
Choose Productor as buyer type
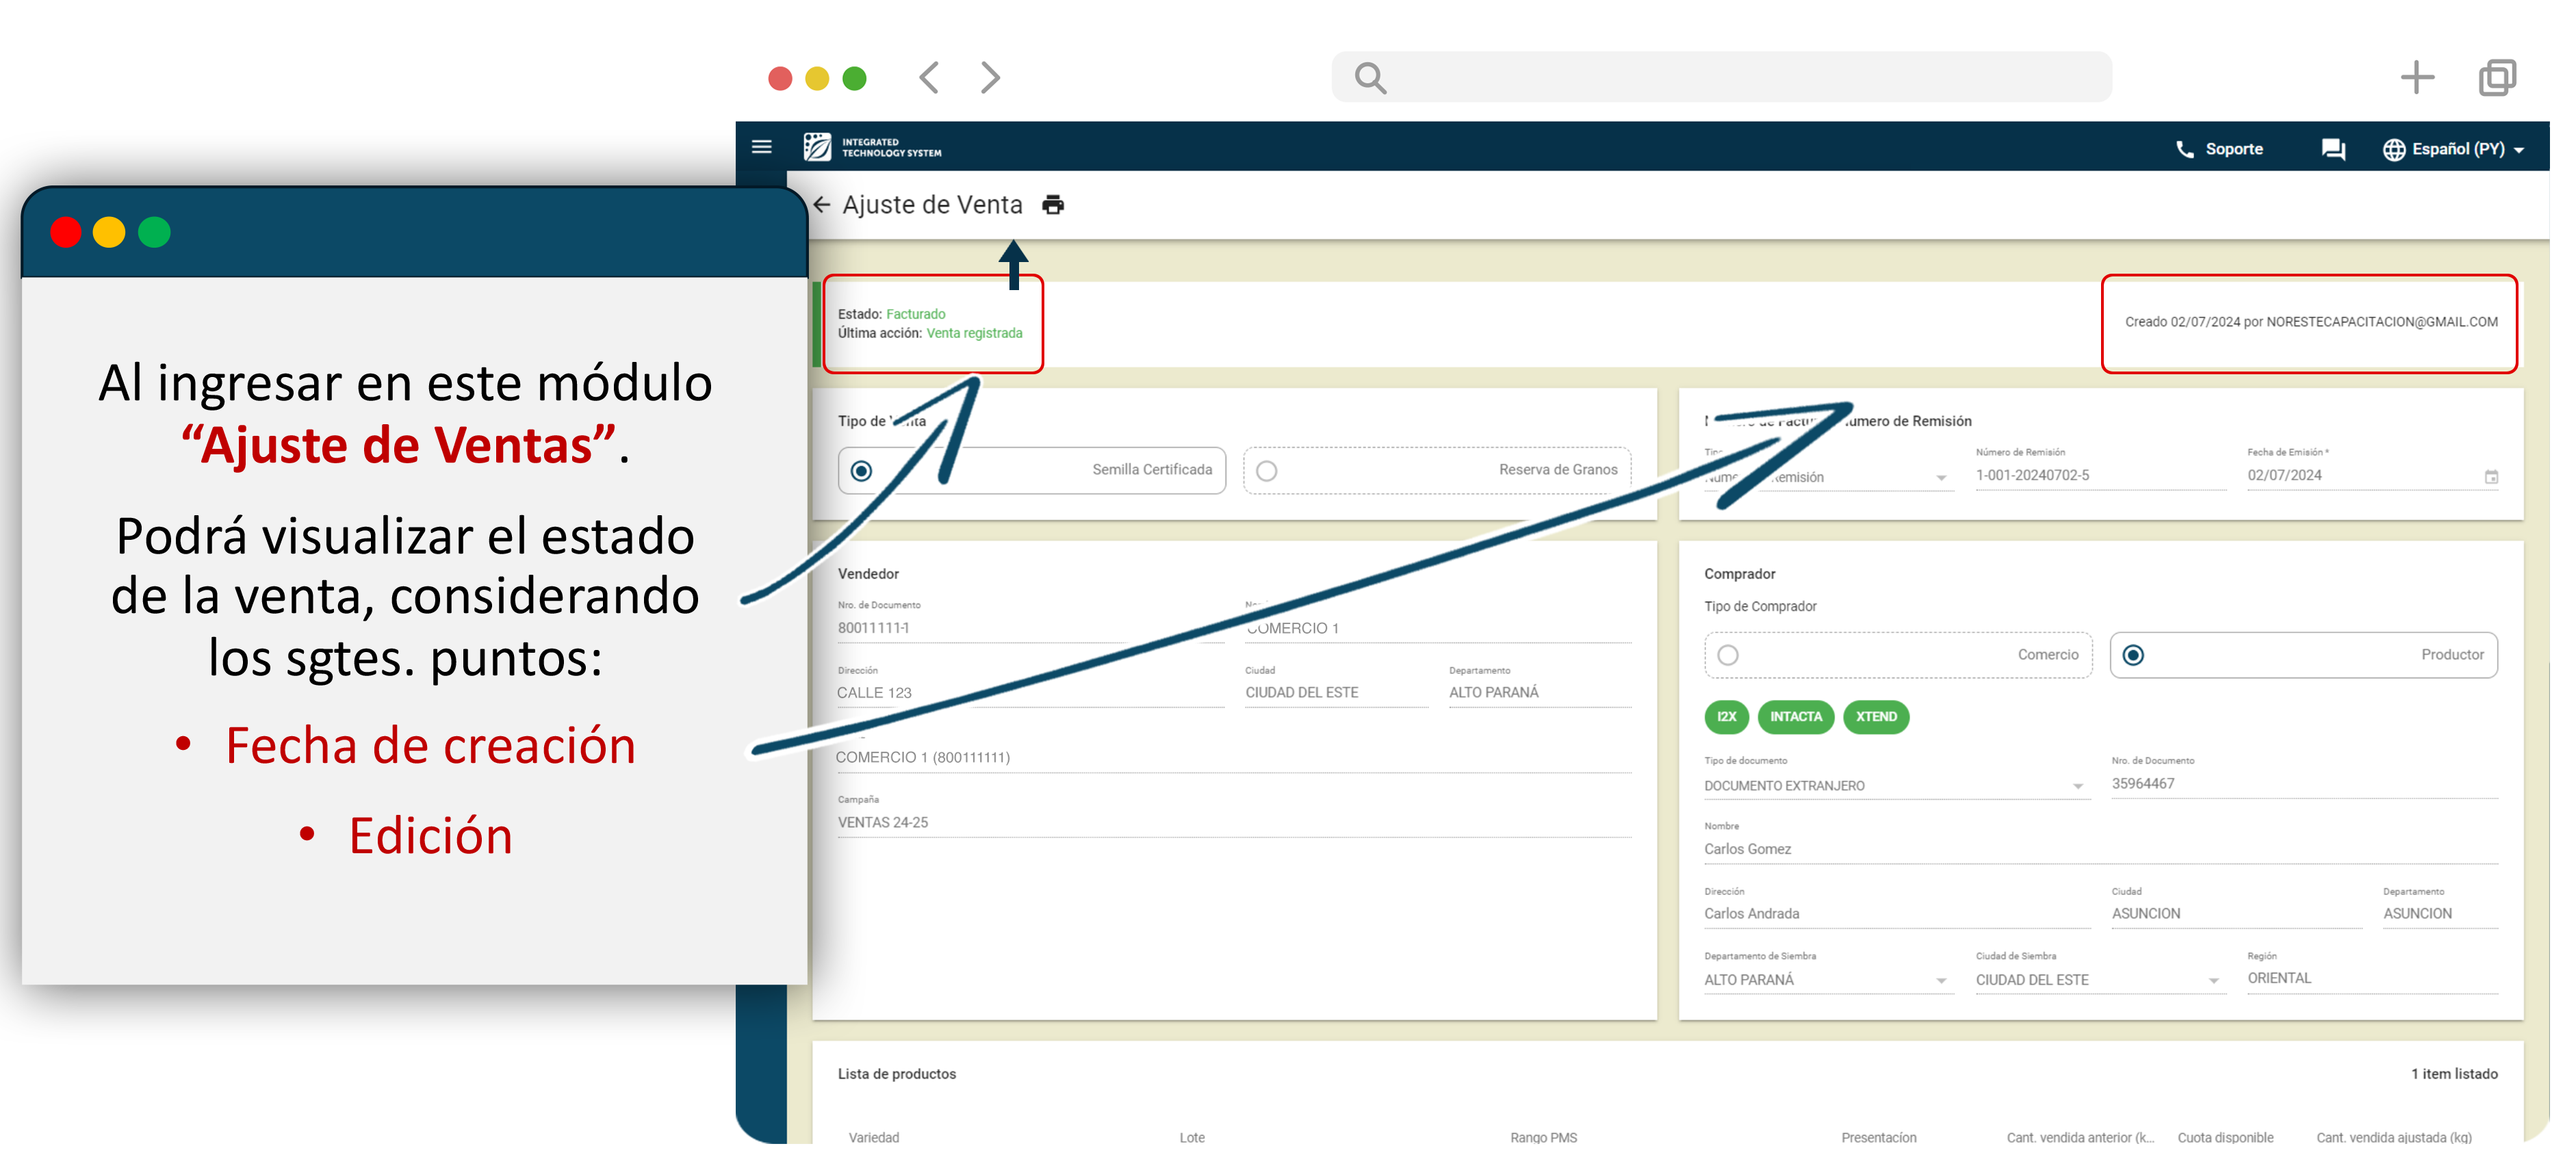coord(2133,655)
